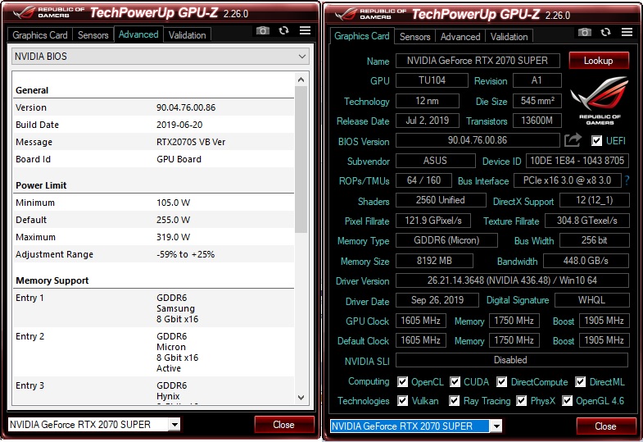Take screenshot with camera icon in right window
Viewport: 643px width, 442px height.
(585, 32)
